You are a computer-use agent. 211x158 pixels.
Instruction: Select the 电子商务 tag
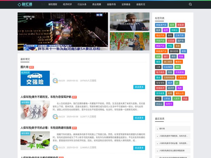coord(160,72)
